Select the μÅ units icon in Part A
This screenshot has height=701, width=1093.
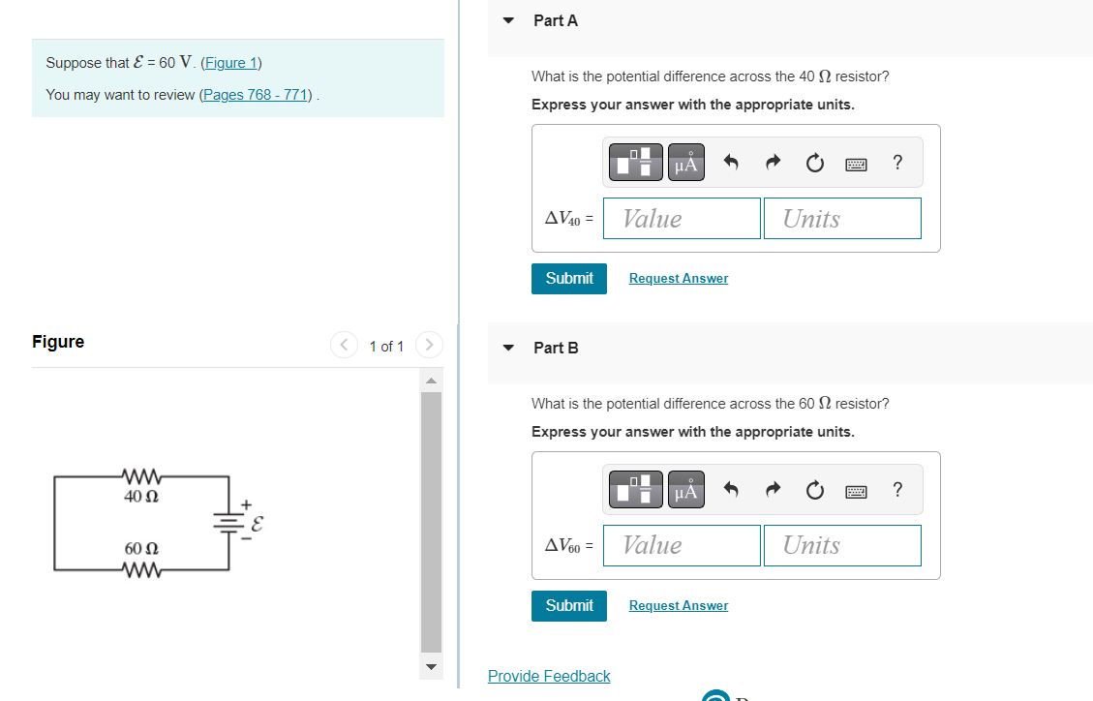coord(685,161)
